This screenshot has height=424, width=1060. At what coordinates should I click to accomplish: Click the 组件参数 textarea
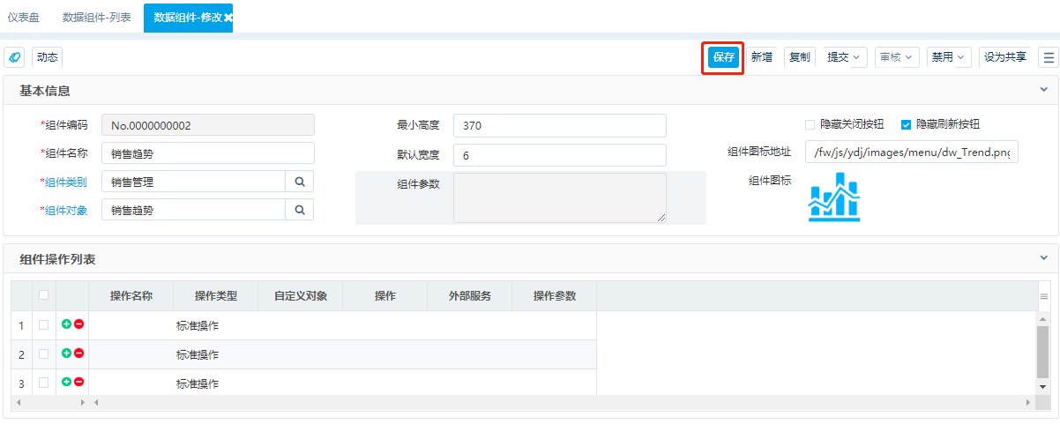click(560, 197)
